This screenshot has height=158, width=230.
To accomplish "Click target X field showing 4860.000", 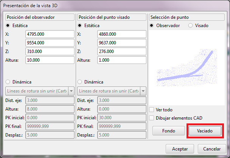I will [122, 34].
